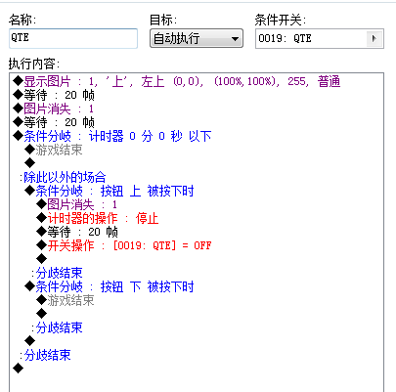Select the 游戏结束 line under the 计时器 condition
The image size is (396, 392).
[54, 150]
